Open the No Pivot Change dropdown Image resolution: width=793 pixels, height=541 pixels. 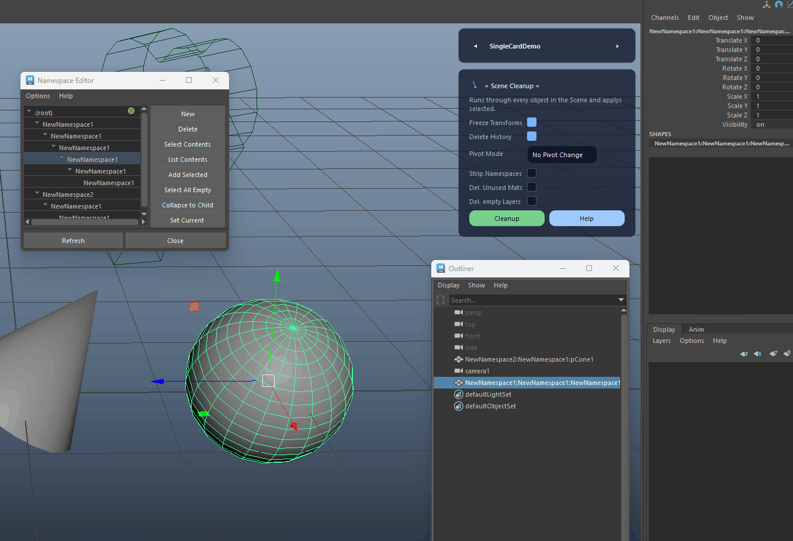pos(562,155)
